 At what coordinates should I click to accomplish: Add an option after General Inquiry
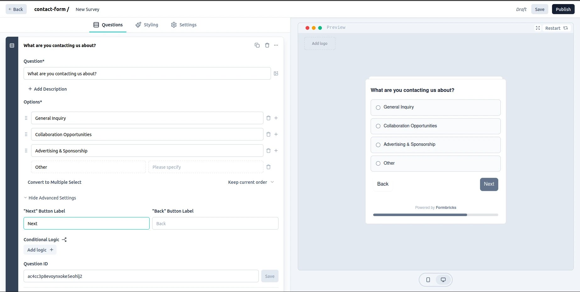276,118
